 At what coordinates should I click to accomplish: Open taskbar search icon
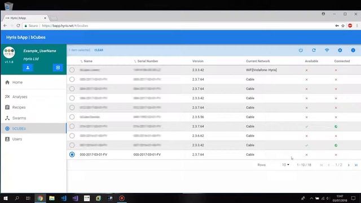17,198
